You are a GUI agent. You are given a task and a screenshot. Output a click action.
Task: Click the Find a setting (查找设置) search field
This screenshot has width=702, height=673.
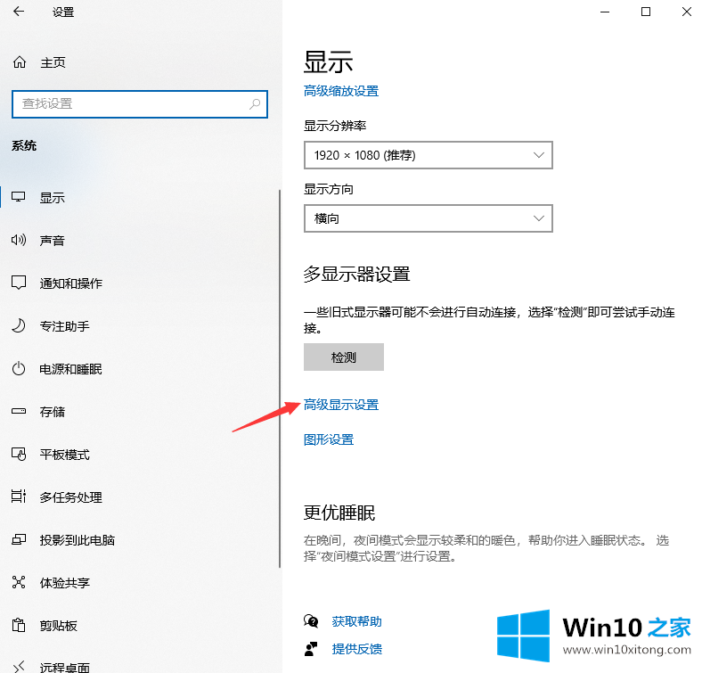click(x=129, y=104)
